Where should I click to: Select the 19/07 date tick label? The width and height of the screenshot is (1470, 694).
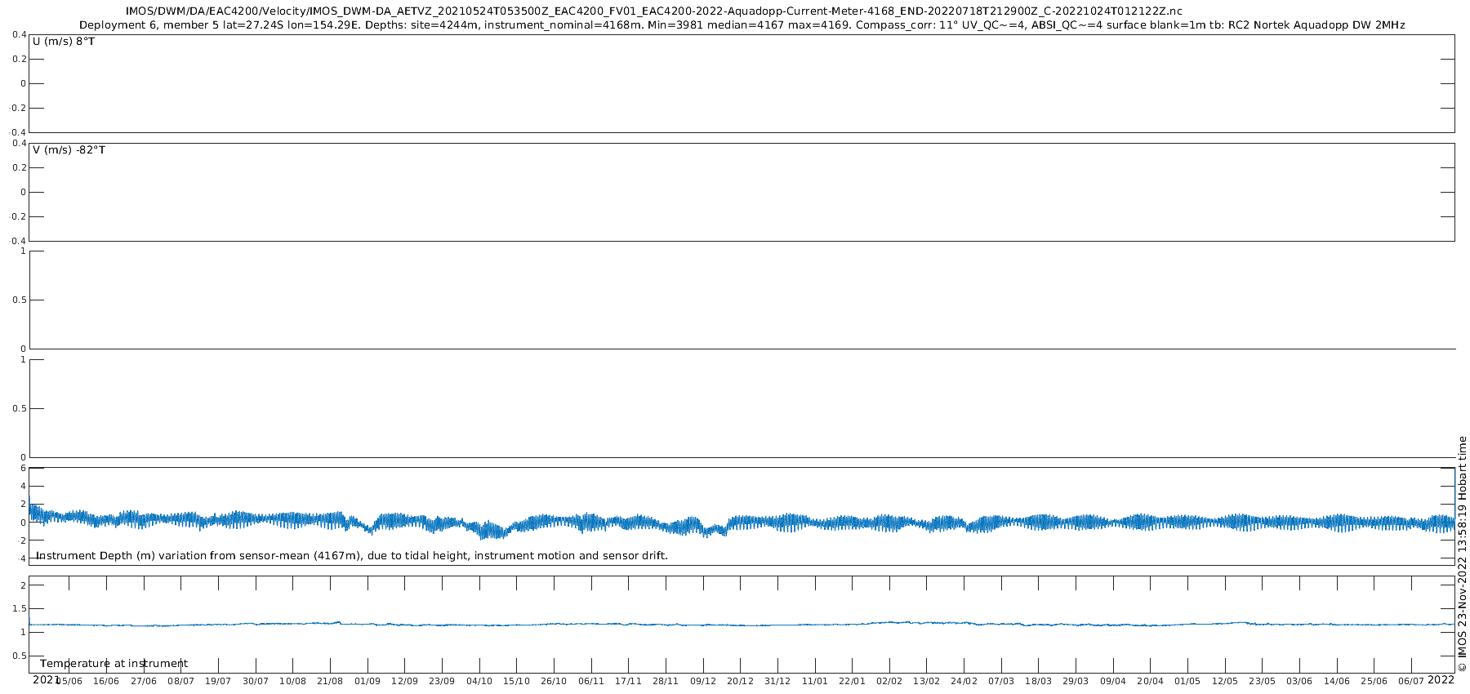[218, 681]
